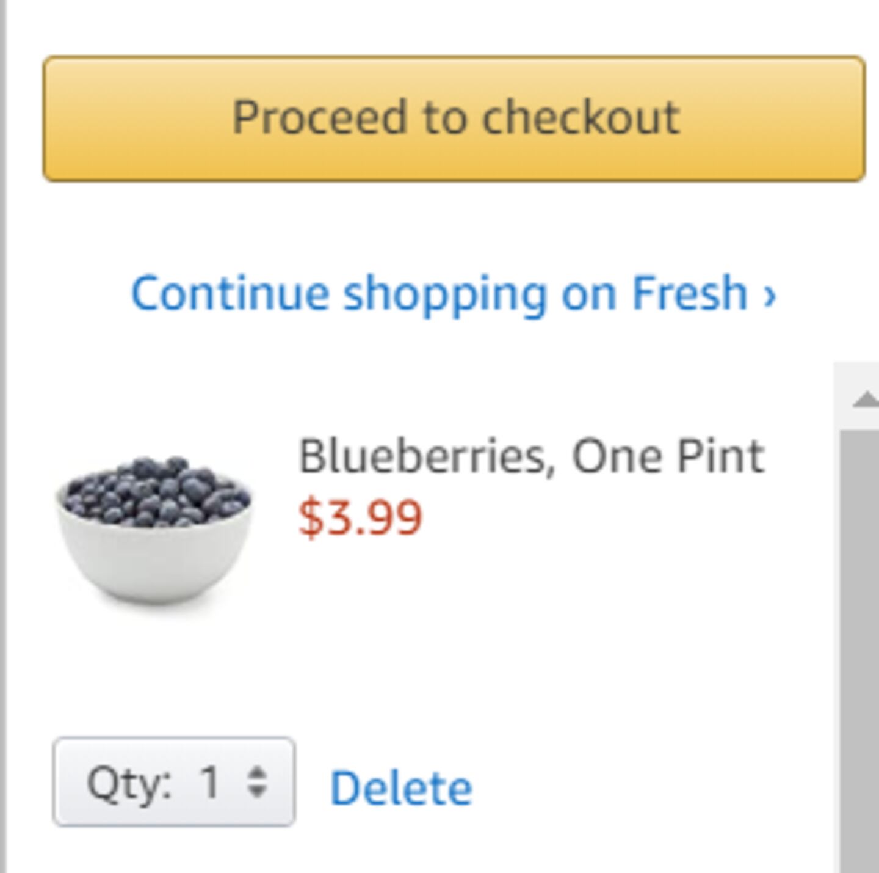Click the scrollbar up arrow
The height and width of the screenshot is (873, 879).
866,400
